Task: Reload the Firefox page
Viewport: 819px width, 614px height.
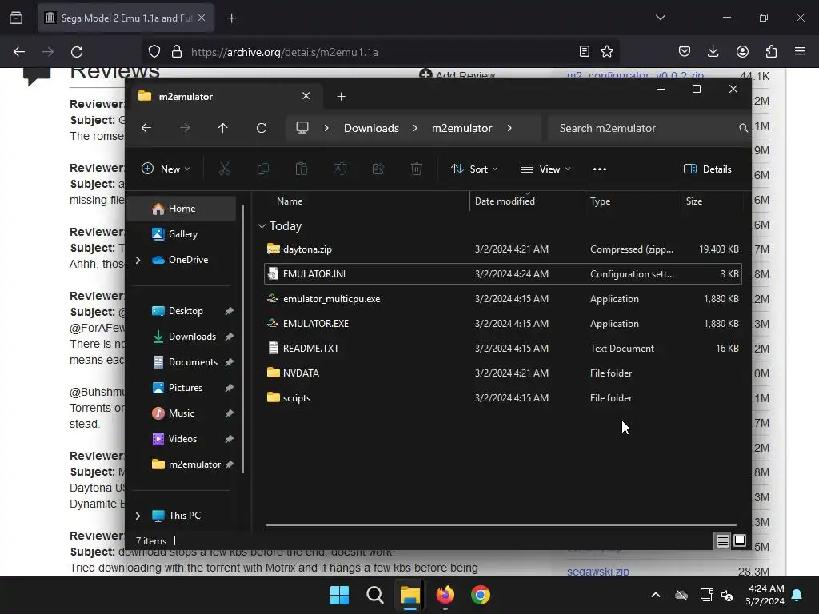Action: (x=77, y=52)
